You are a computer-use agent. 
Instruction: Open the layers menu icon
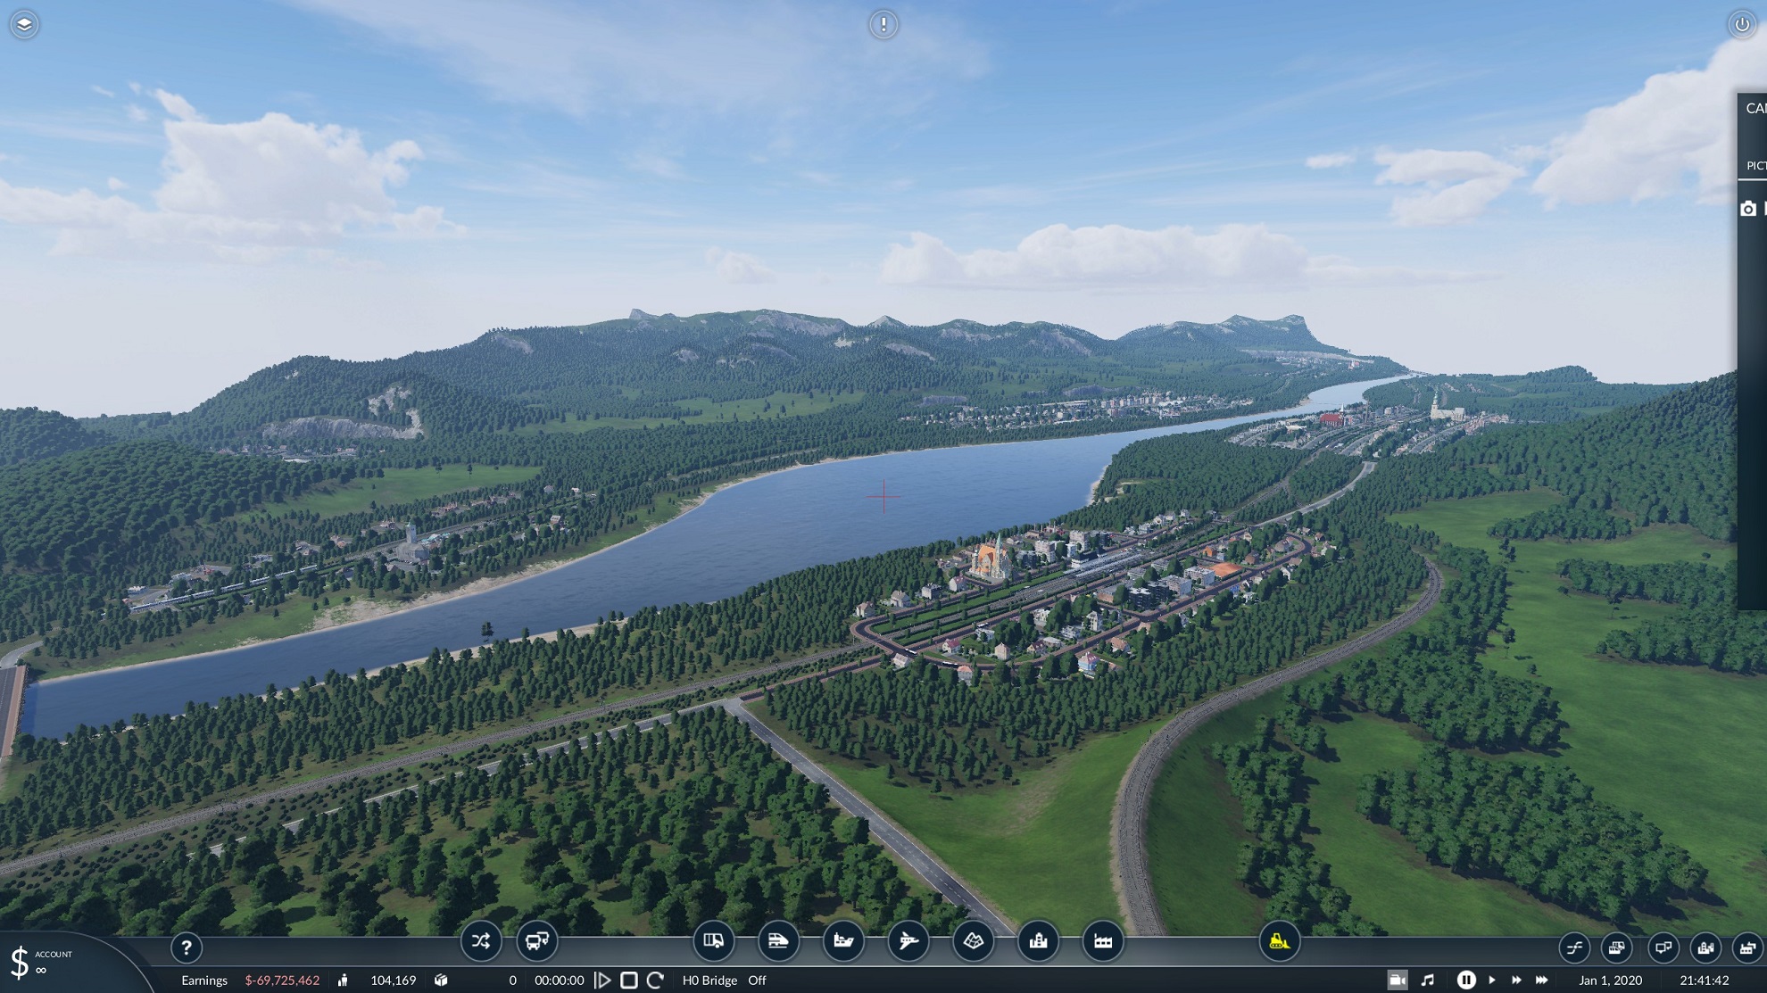pos(24,24)
